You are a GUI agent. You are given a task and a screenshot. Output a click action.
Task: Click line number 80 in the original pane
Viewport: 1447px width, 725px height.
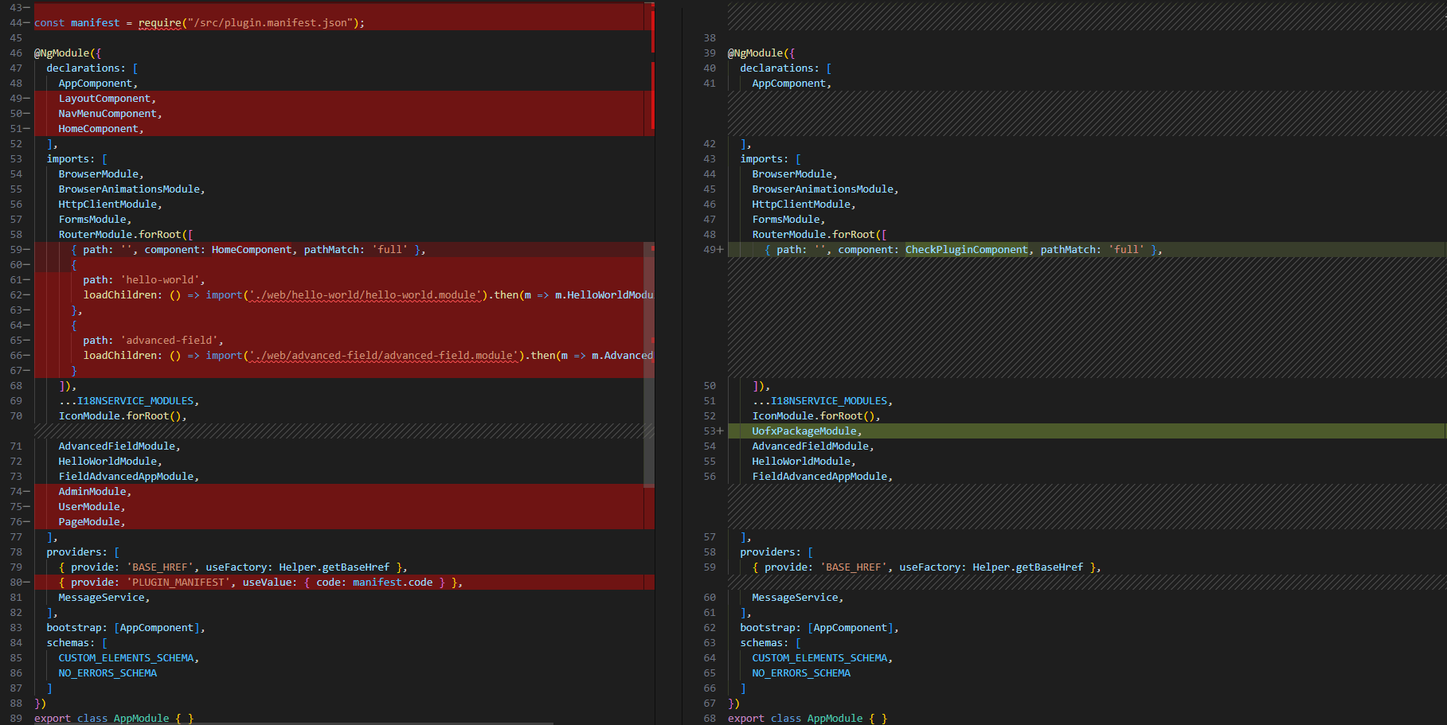pyautogui.click(x=16, y=583)
